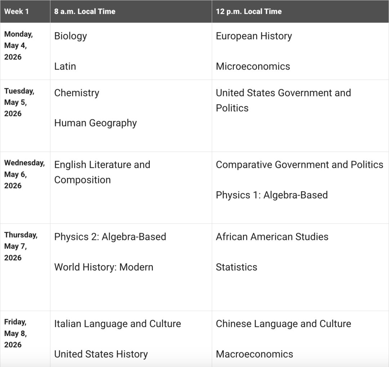Click Physics 1: Algebra-Based entry
The image size is (389, 367).
click(x=272, y=195)
